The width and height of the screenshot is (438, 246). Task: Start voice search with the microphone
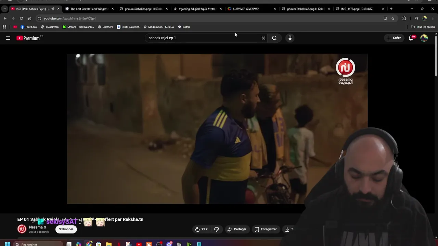tap(290, 38)
